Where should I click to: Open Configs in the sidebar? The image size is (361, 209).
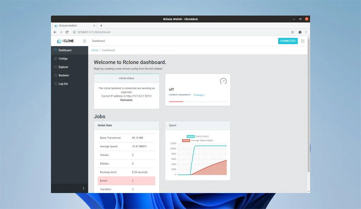coord(69,58)
